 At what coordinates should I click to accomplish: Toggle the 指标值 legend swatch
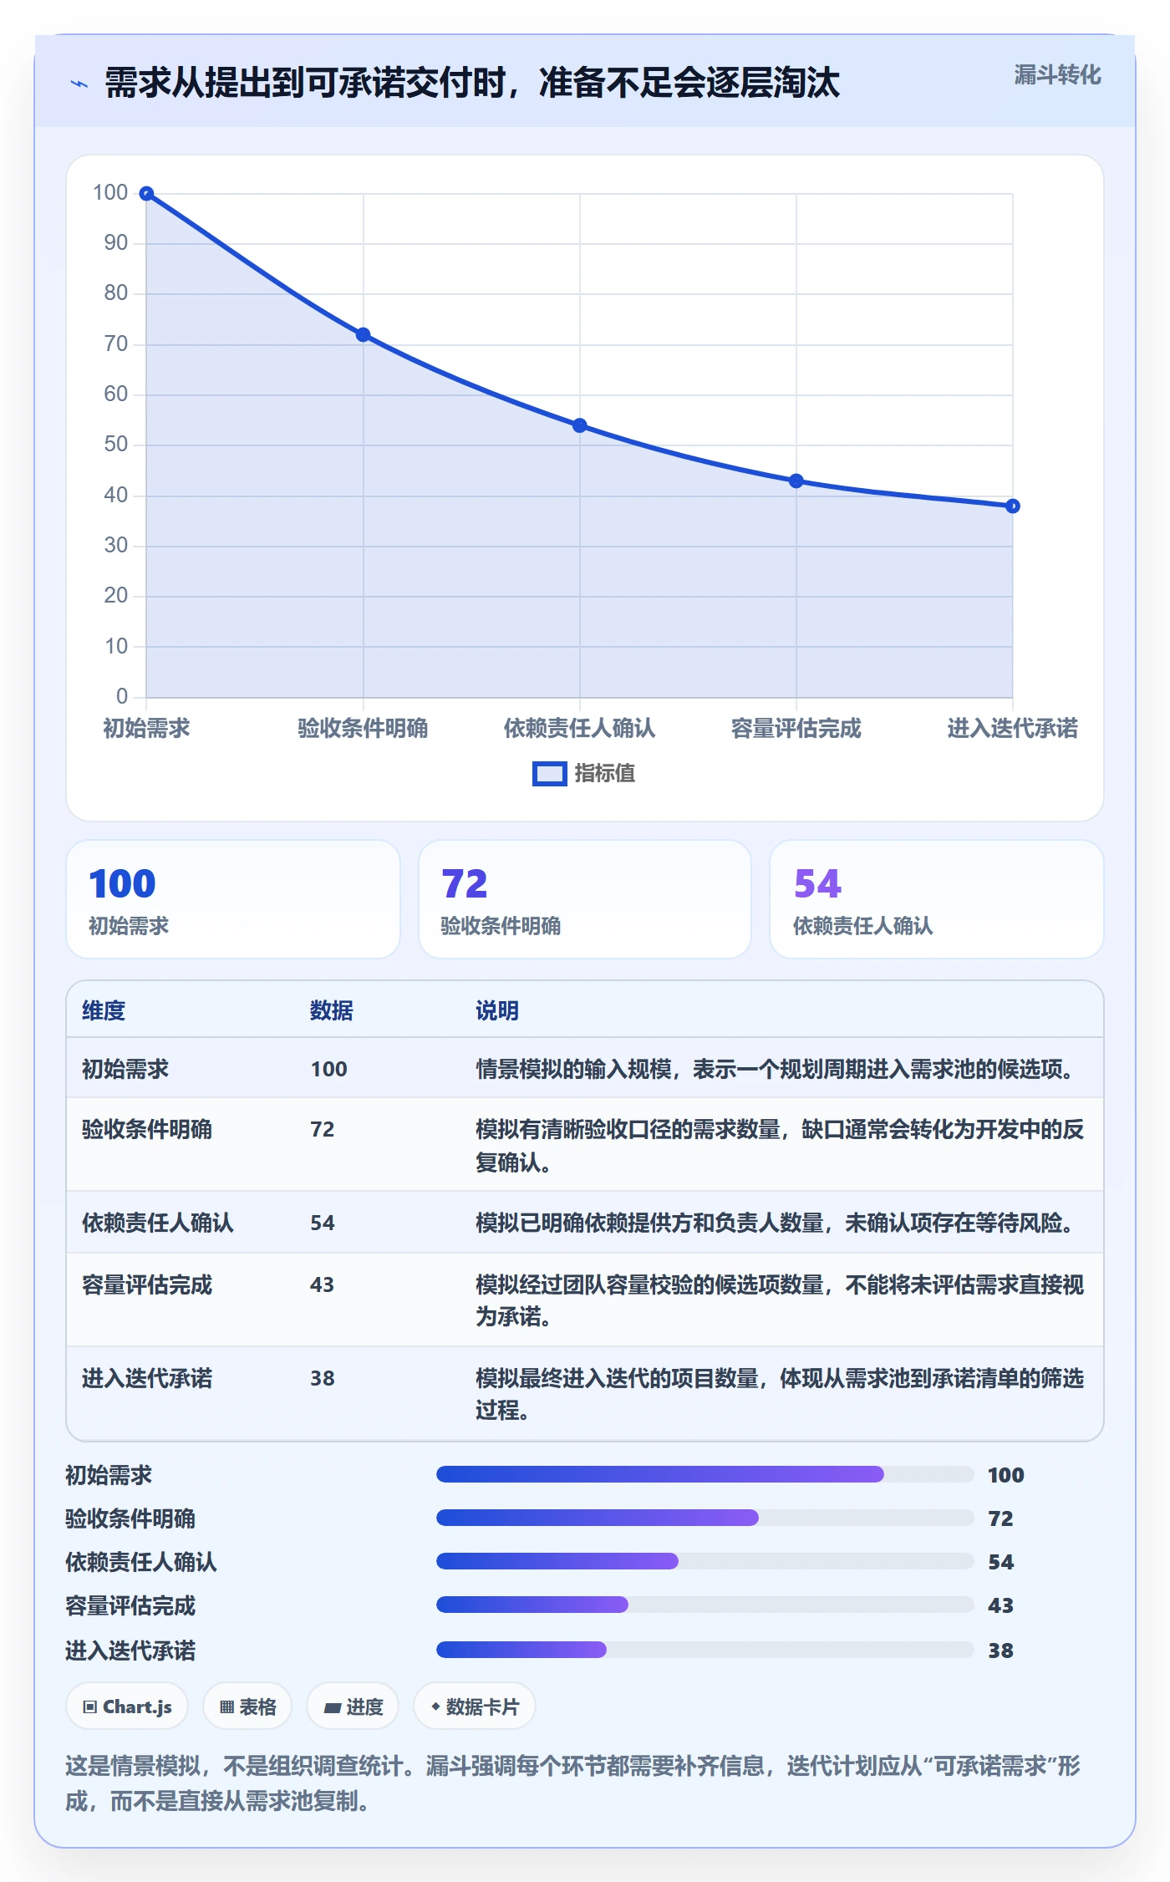[x=550, y=774]
